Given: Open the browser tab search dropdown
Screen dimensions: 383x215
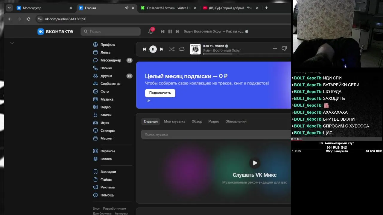Looking at the screenshot, I should click(9, 8).
